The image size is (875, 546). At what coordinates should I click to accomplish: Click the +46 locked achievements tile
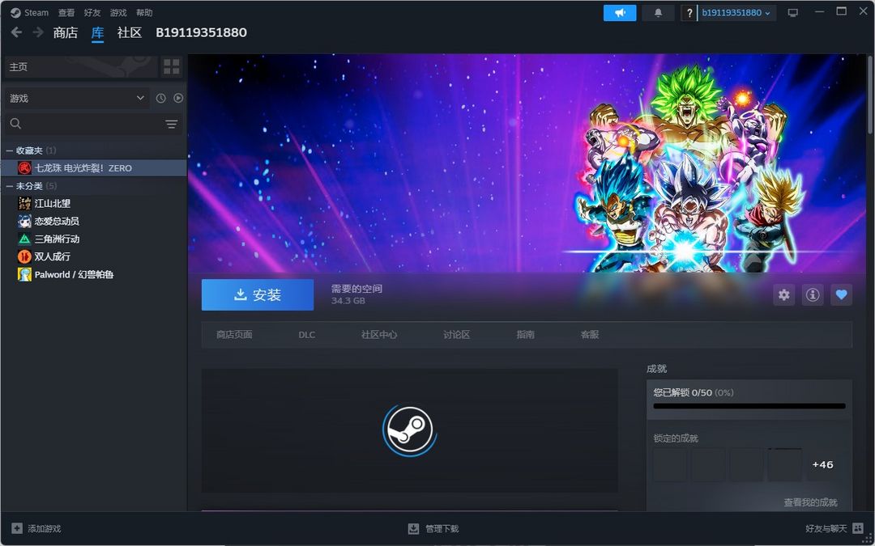822,464
